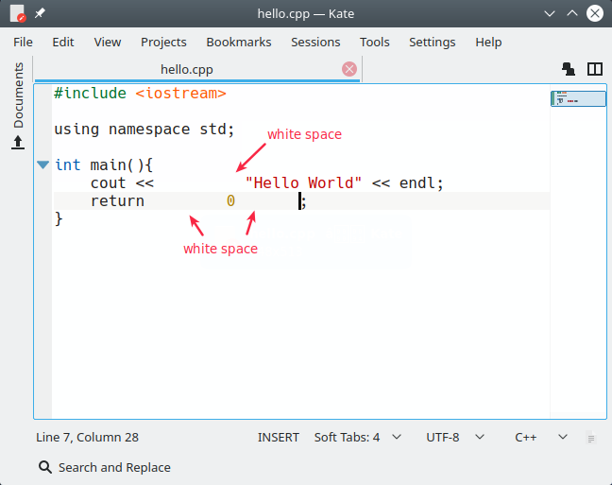
Task: Click the Kate app icon in title bar
Action: 17,13
